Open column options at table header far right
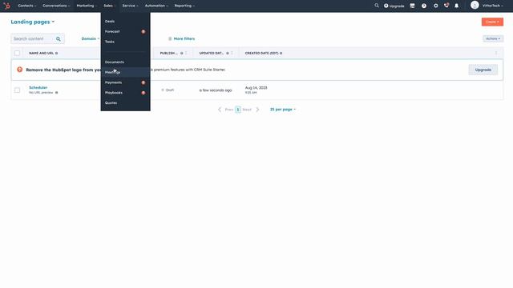 496,54
